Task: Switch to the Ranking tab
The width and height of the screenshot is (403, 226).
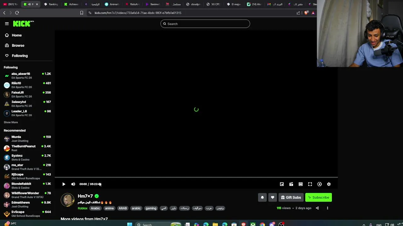Action: pyautogui.click(x=51, y=4)
